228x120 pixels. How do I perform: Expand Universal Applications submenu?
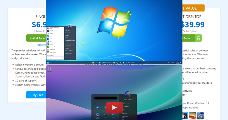(x=70, y=41)
